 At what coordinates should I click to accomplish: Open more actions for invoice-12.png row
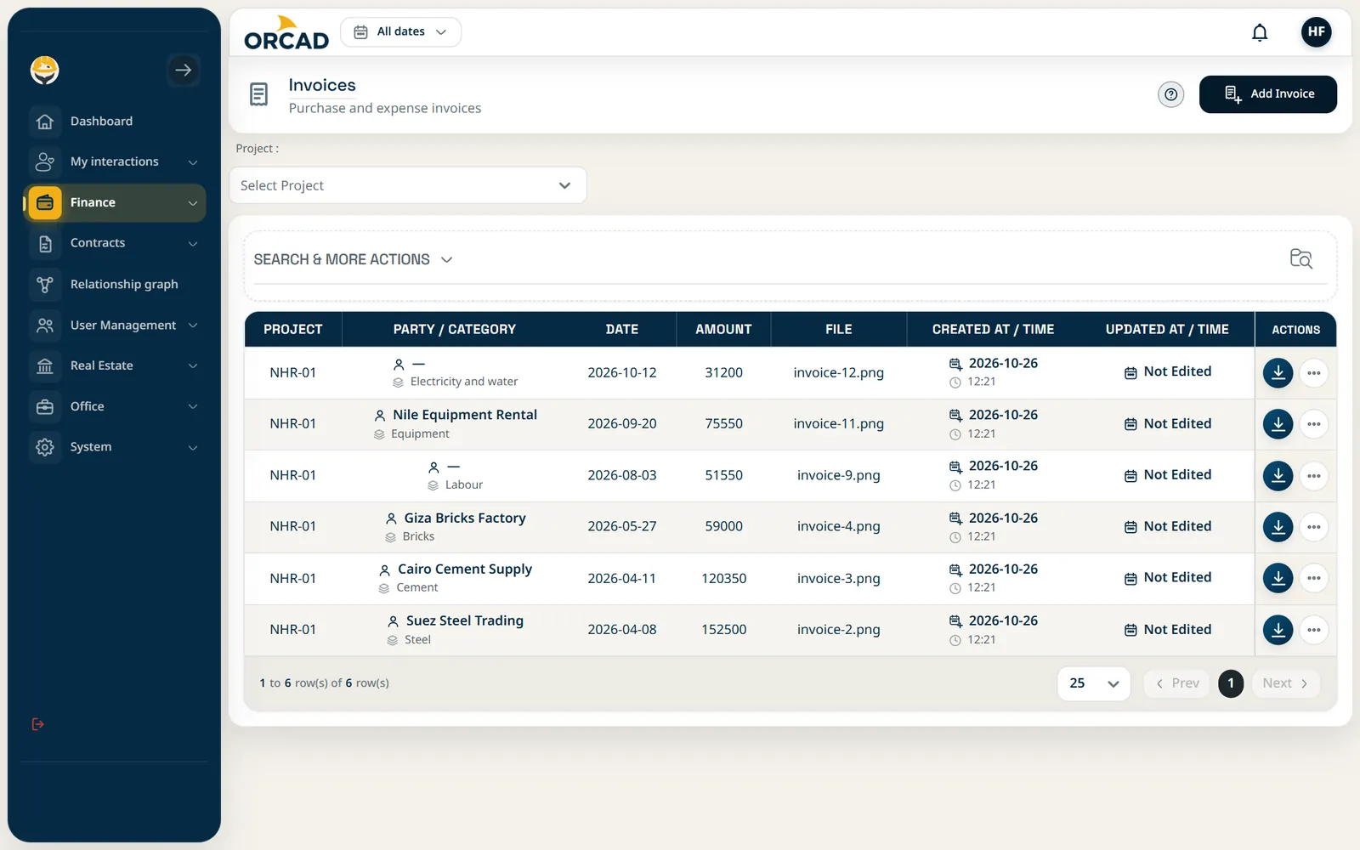[x=1313, y=372]
